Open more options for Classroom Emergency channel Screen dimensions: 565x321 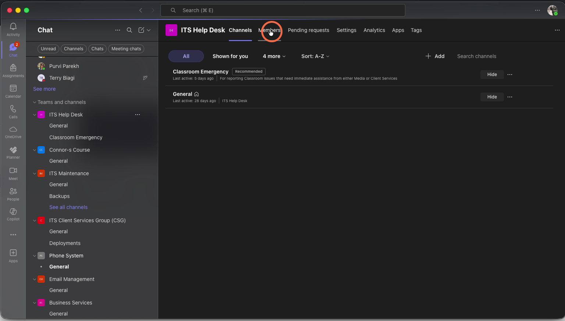(510, 75)
